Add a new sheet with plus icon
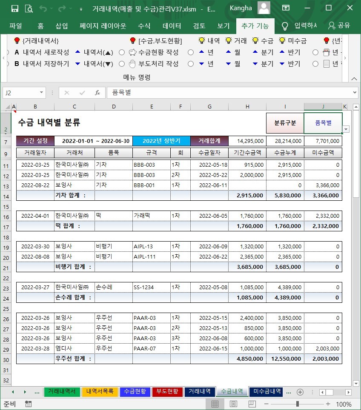This screenshot has width=361, height=410. click(300, 392)
